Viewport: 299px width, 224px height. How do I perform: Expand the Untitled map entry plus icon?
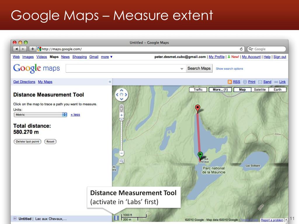click(15, 218)
